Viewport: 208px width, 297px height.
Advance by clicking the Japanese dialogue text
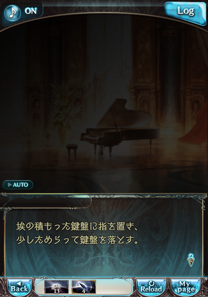(77, 233)
